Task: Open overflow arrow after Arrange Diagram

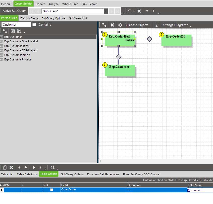Action: pos(191,26)
